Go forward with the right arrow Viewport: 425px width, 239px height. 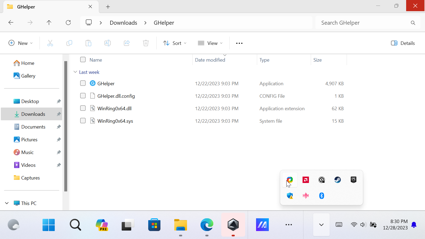coord(30,23)
